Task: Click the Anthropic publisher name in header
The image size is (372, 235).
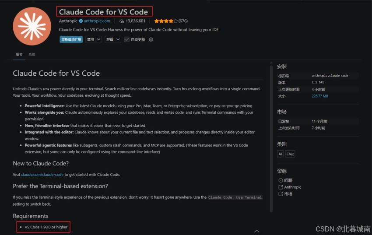Action: [68, 21]
